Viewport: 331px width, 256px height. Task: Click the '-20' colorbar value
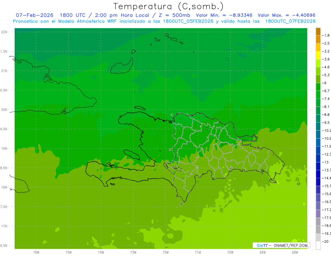tap(325, 242)
